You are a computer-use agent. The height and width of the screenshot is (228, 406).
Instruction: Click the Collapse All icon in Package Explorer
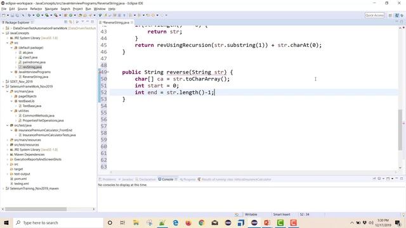tap(66, 22)
